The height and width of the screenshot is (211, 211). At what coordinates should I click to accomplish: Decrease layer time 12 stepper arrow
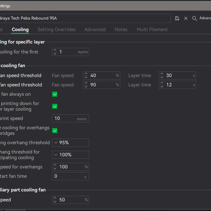point(162,86)
